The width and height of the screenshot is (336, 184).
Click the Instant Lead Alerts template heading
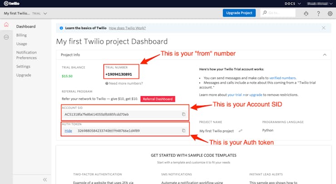tap(266, 174)
